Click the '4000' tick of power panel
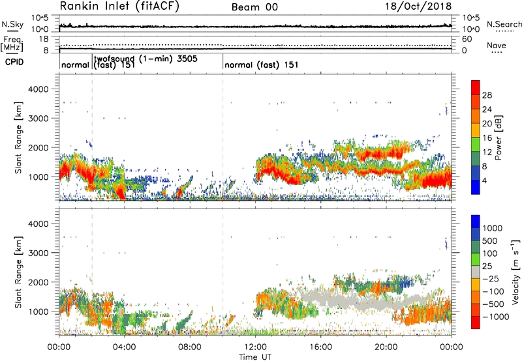This screenshot has width=522, height=361. click(38, 89)
